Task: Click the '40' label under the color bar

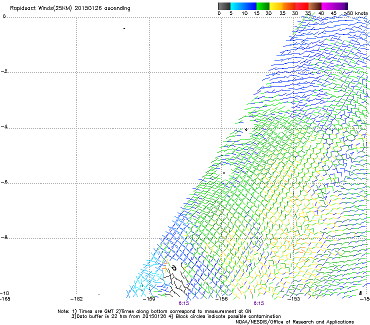Action: pyautogui.click(x=321, y=13)
